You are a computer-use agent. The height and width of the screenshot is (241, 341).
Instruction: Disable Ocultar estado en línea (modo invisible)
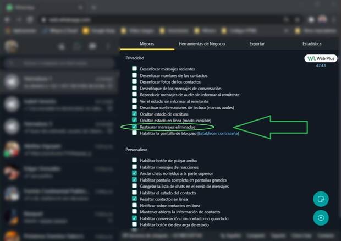tap(134, 120)
